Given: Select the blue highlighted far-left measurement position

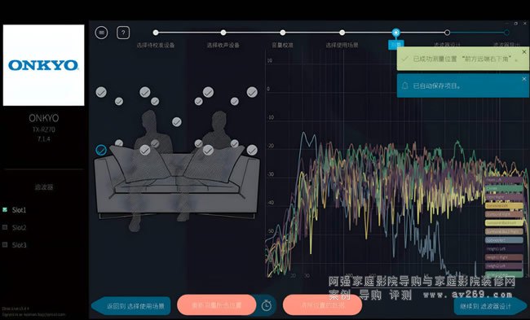Looking at the screenshot, I should pos(101,150).
